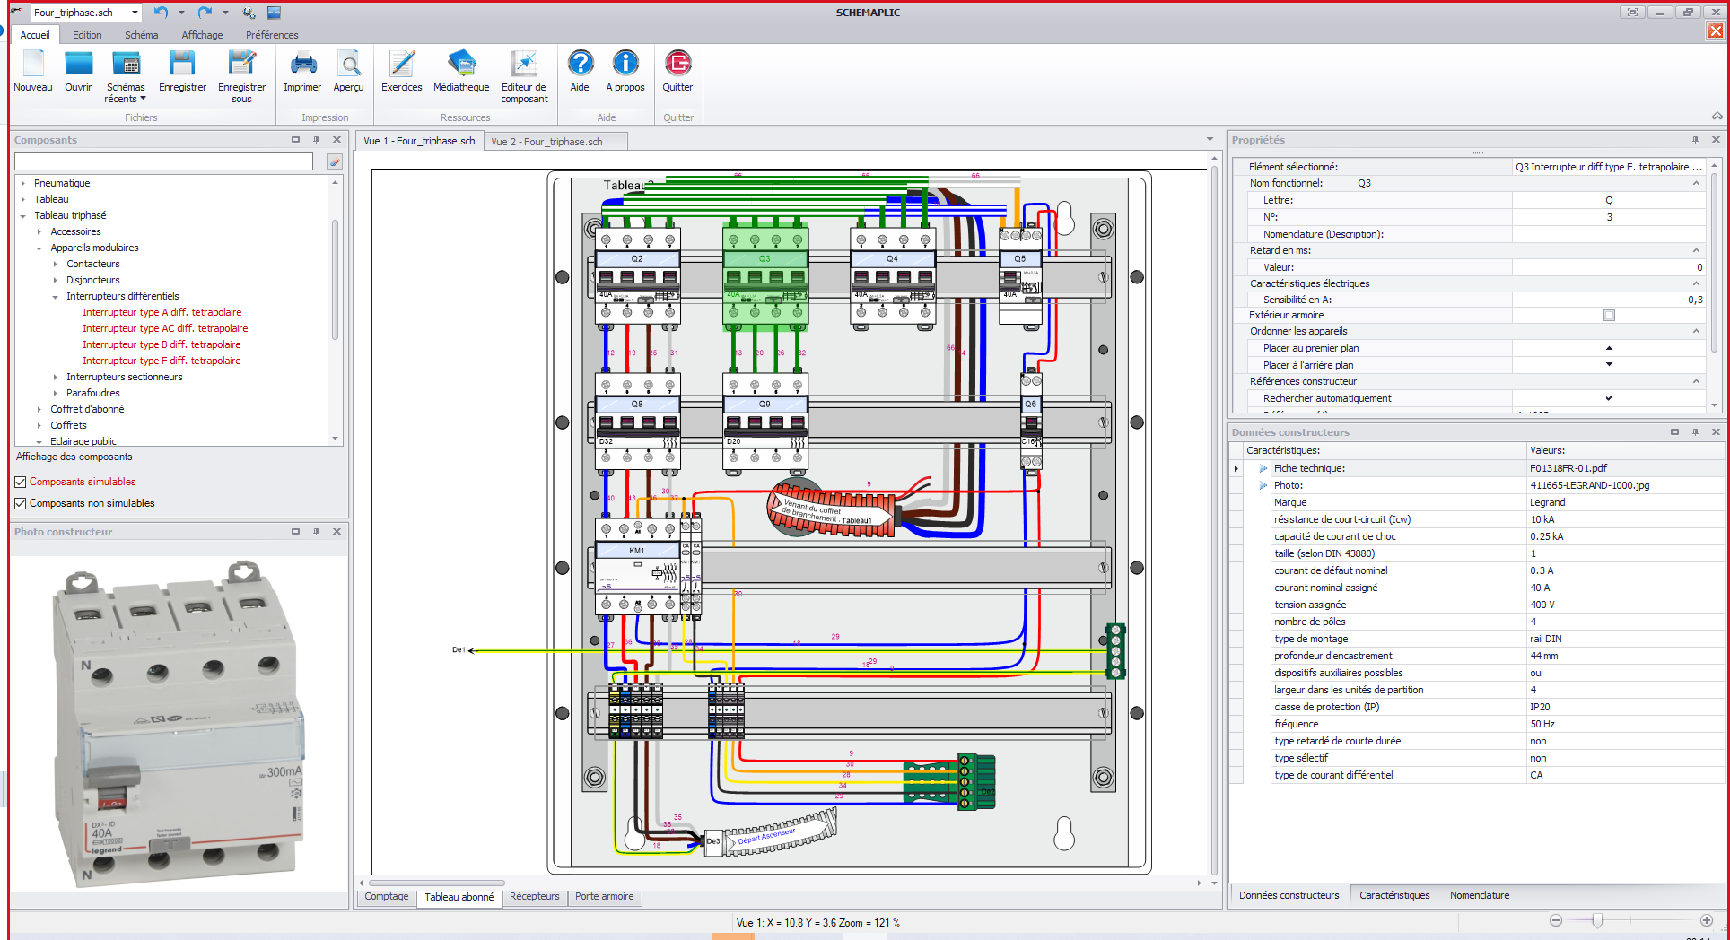
Task: Click the zoom slider handle in the status bar
Action: click(1597, 921)
